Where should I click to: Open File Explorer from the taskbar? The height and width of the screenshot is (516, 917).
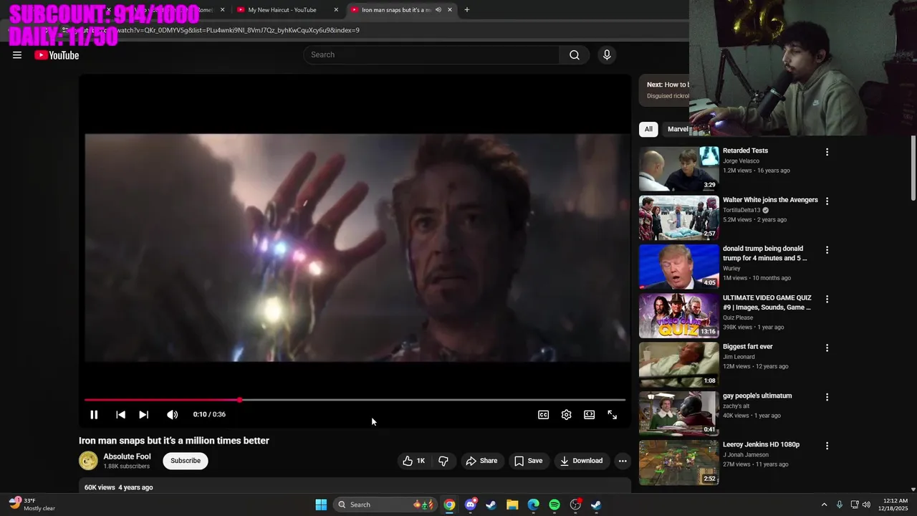click(x=512, y=505)
